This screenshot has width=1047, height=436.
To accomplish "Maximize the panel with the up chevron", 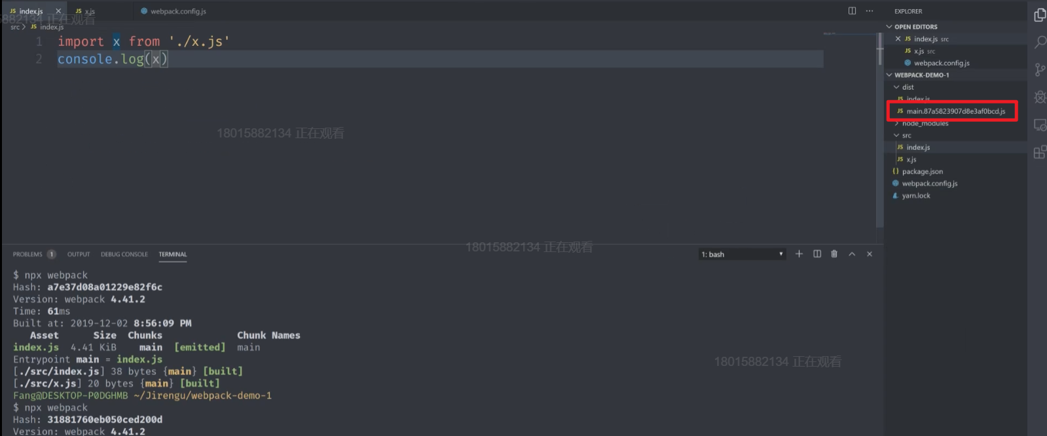I will pyautogui.click(x=852, y=254).
